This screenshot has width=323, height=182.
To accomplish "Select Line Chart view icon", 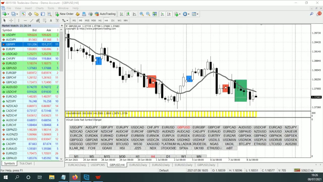I will click(x=134, y=14).
